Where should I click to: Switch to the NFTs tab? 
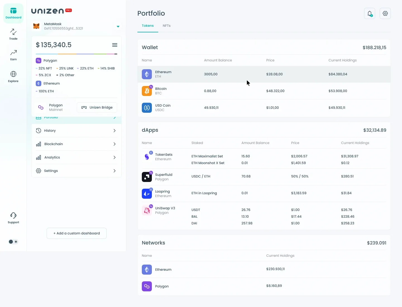(x=167, y=26)
